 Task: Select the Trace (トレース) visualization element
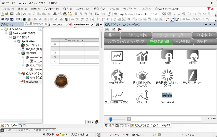[117, 56]
